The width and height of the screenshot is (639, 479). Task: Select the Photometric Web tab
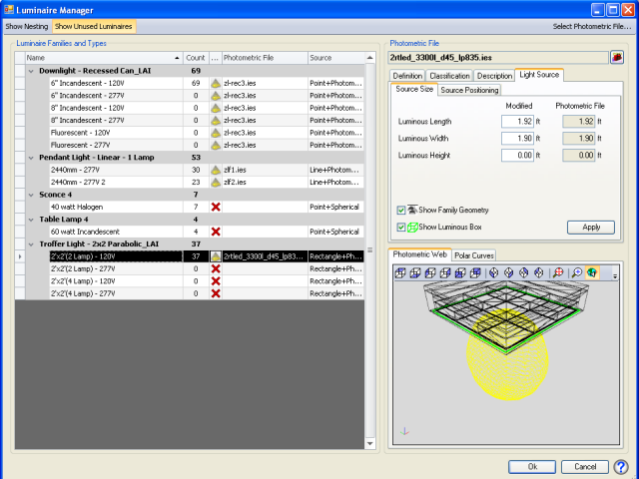point(419,254)
